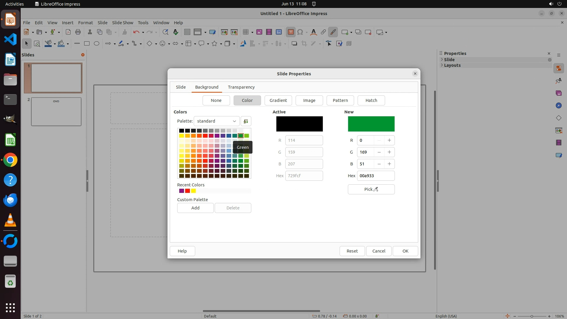The height and width of the screenshot is (319, 567).
Task: Open the sidebar Navigator icon
Action: click(x=558, y=106)
